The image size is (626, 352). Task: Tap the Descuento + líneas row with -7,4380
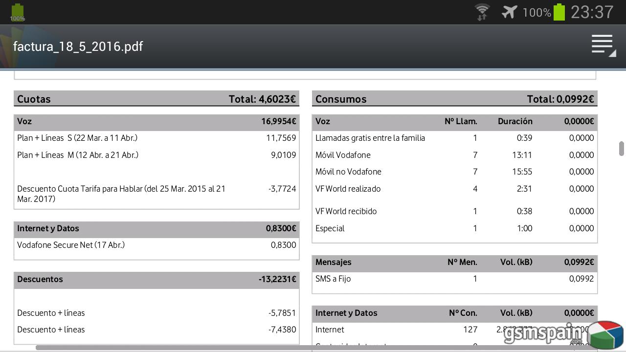click(156, 330)
